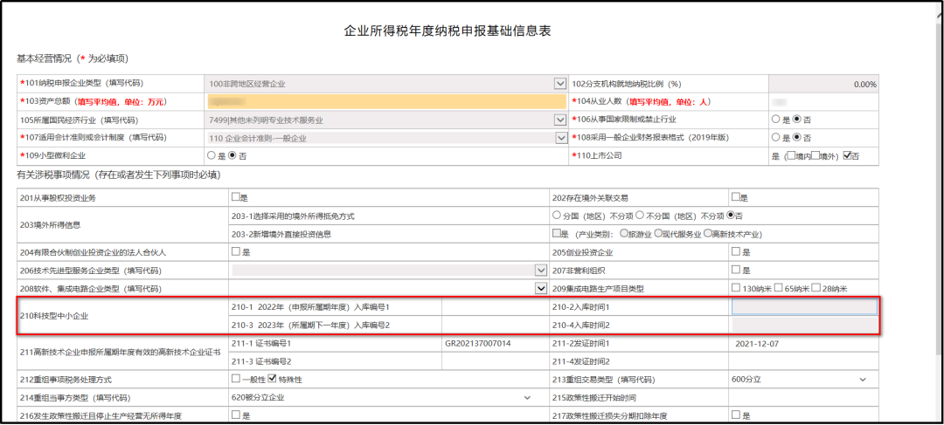The image size is (944, 425).
Task: Check 是 for 204有限合伙制创业投资企业的法人合伙人
Action: pyautogui.click(x=236, y=252)
